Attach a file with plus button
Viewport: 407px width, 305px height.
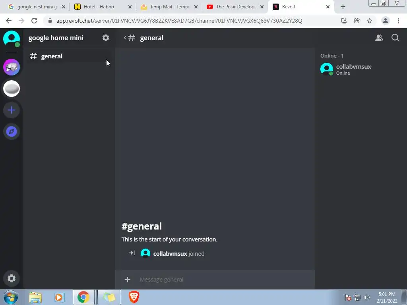[x=128, y=280]
